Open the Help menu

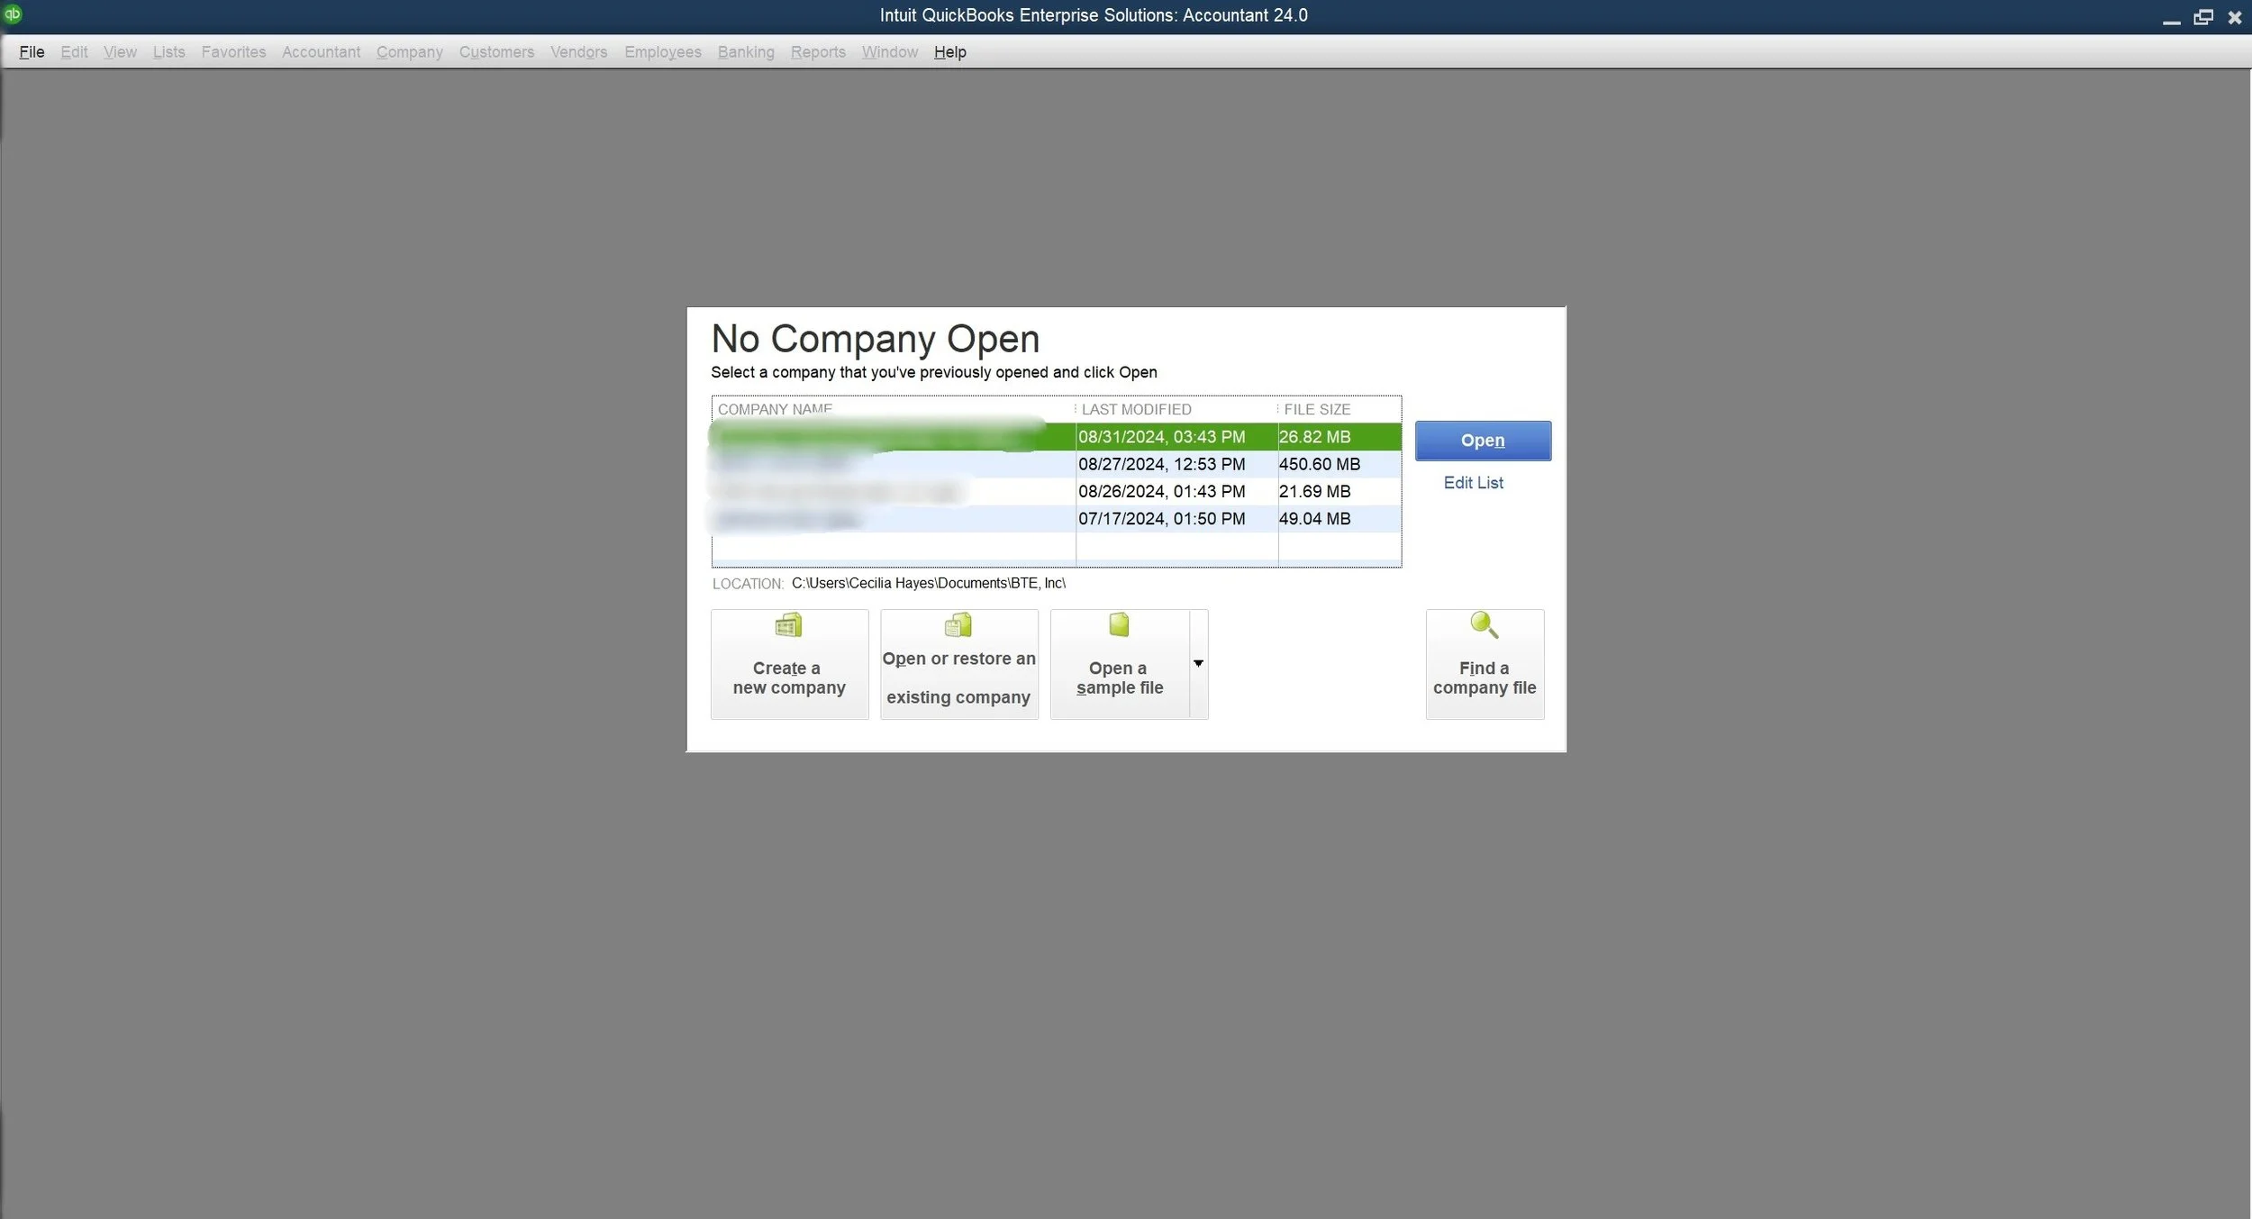click(x=950, y=52)
